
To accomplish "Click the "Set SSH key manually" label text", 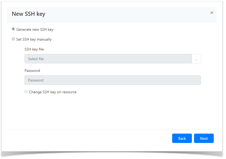I will [x=34, y=39].
